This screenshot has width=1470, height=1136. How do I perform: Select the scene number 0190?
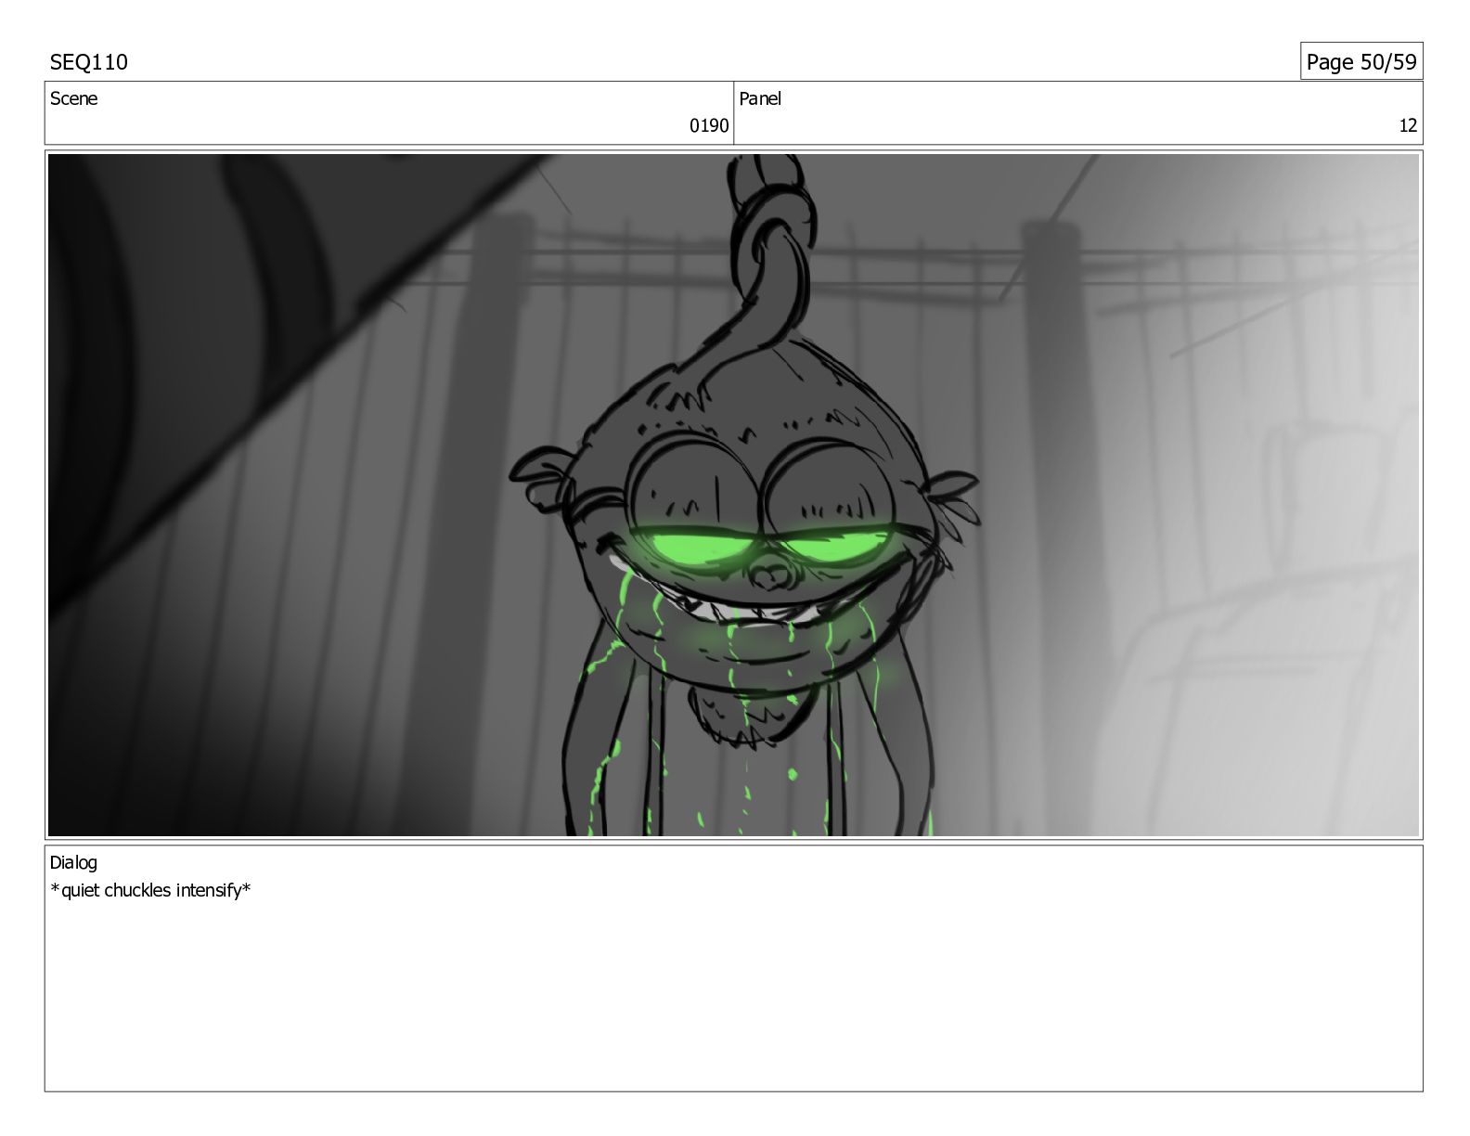(709, 126)
